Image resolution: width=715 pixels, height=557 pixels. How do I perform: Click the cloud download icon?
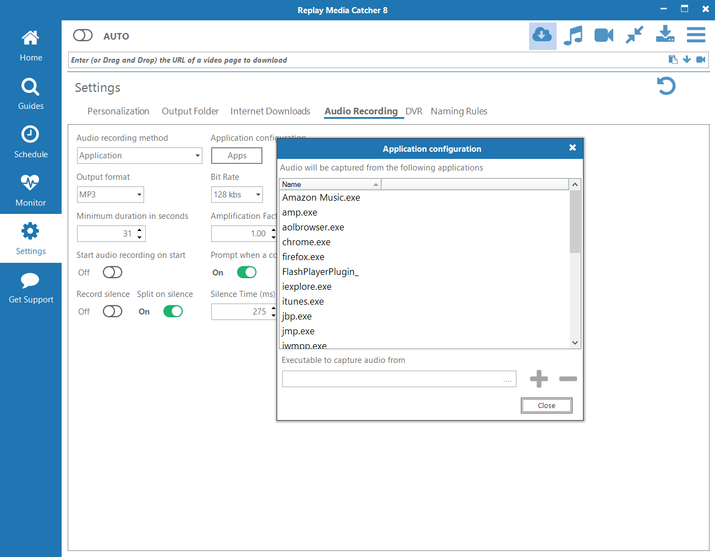[542, 36]
